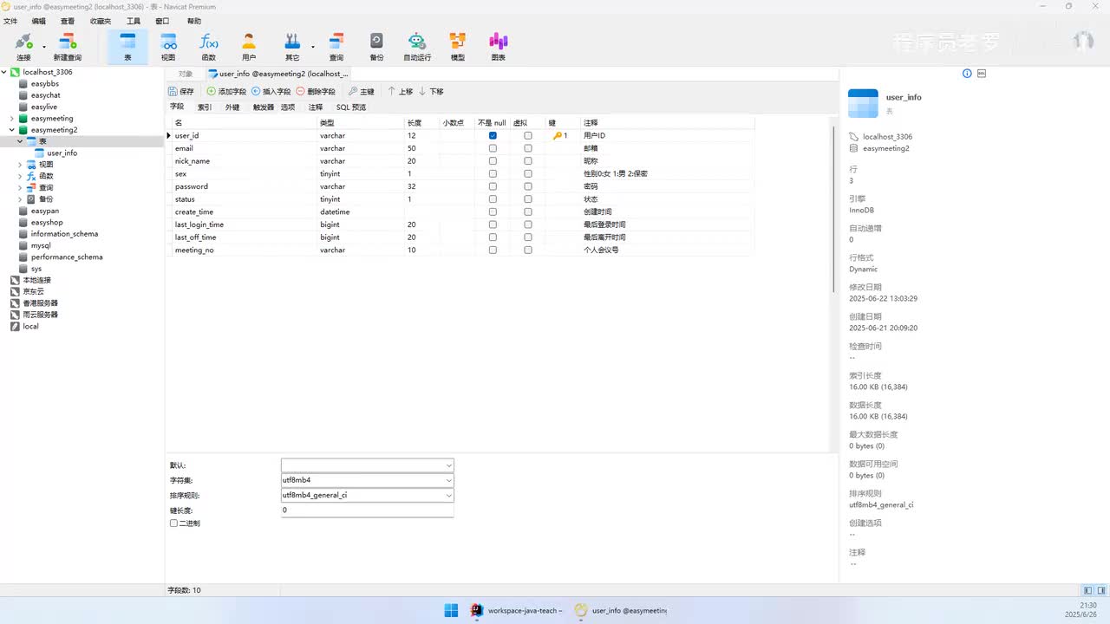
Task: Click the 模型 model toolbar icon
Action: (457, 46)
